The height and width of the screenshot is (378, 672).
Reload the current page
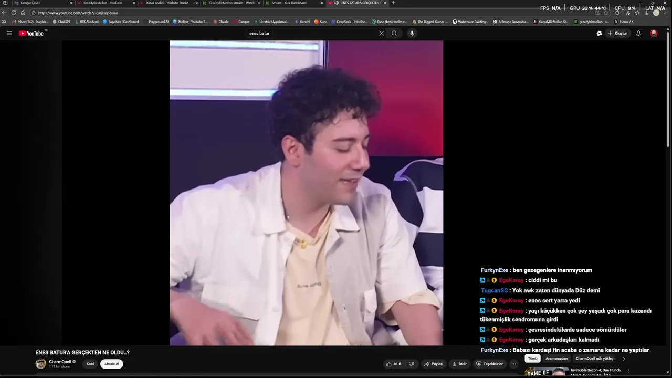pos(14,13)
